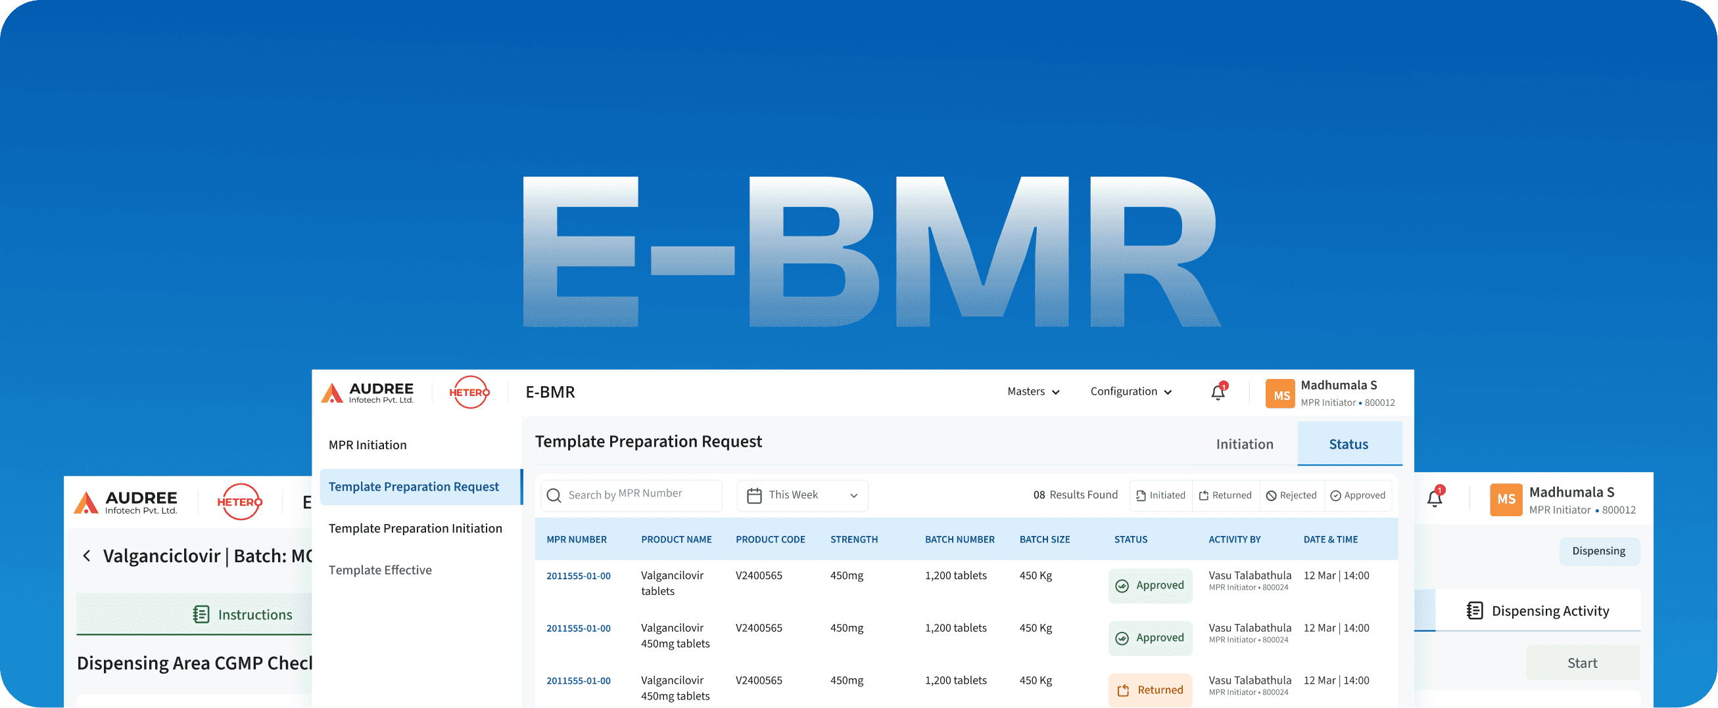The width and height of the screenshot is (1718, 708).
Task: Toggle the Returned badge on third row
Action: [1150, 690]
